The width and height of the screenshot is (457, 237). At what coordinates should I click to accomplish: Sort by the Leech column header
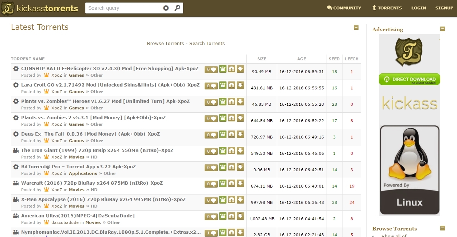(352, 59)
